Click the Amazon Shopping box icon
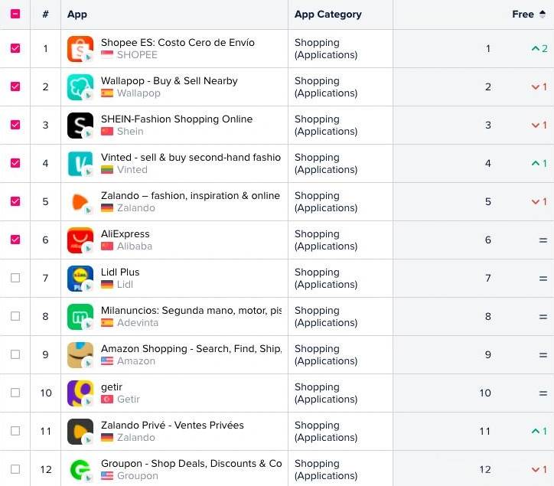The image size is (554, 486). [80, 355]
